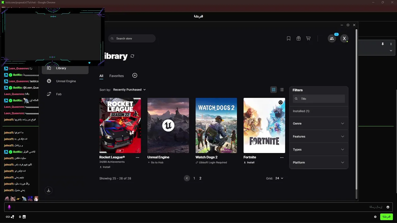Switch library to list view
This screenshot has height=223, width=397.
[x=282, y=90]
